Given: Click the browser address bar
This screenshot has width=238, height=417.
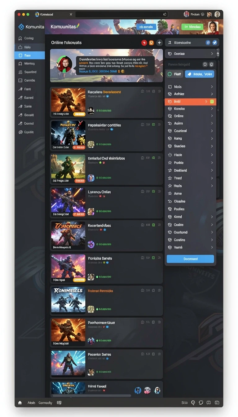Looking at the screenshot, I should (121, 14).
